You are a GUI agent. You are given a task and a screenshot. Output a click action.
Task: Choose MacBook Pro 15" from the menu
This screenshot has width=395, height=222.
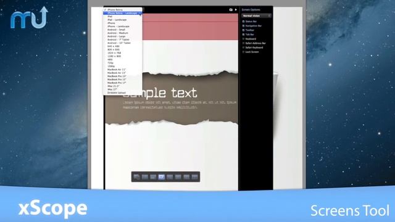tap(123, 80)
